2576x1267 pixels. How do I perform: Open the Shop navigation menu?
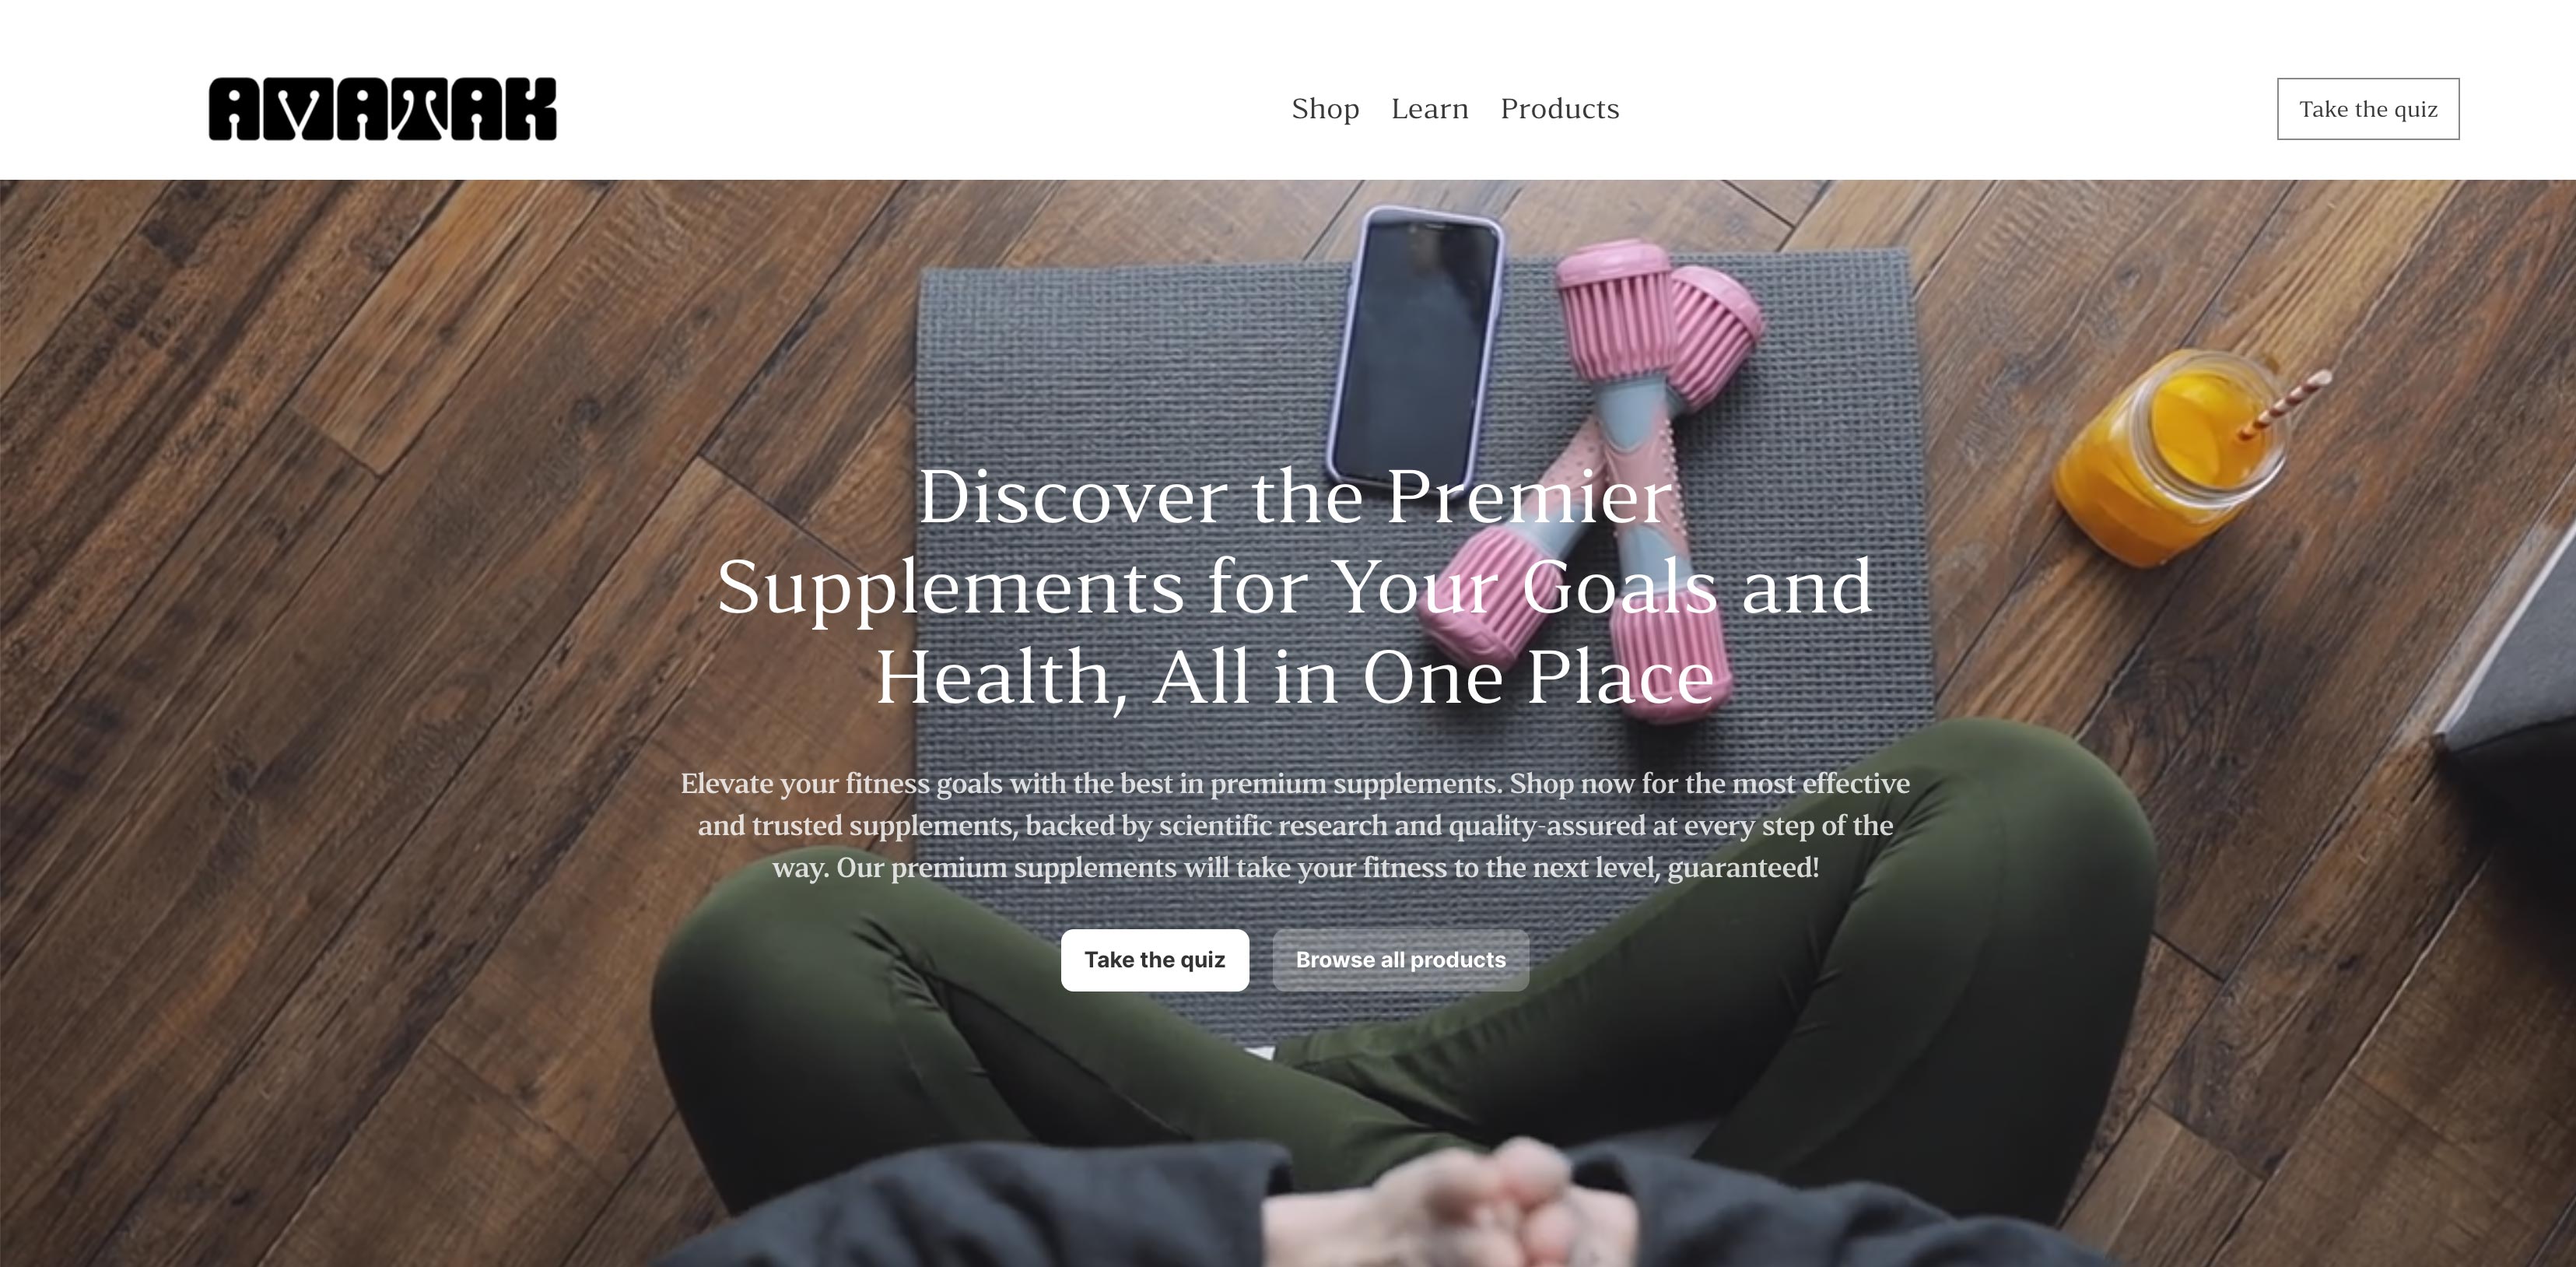pyautogui.click(x=1325, y=109)
